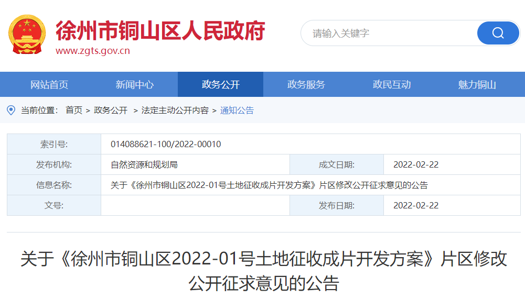Viewport: 525px width, 299px height.
Task: Go to 法定主动公开内容 in breadcrumb
Action: pos(175,110)
